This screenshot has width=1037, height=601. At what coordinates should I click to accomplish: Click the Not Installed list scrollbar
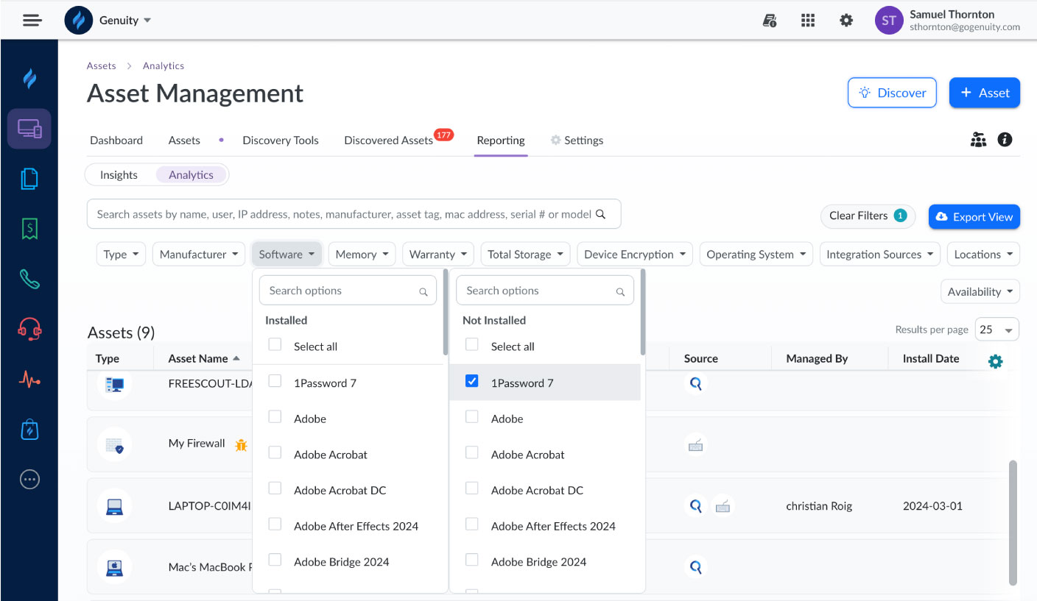tap(643, 312)
